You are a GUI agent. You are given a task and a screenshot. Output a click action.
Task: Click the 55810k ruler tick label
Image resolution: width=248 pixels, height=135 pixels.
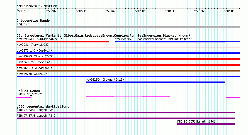click(x=110, y=11)
